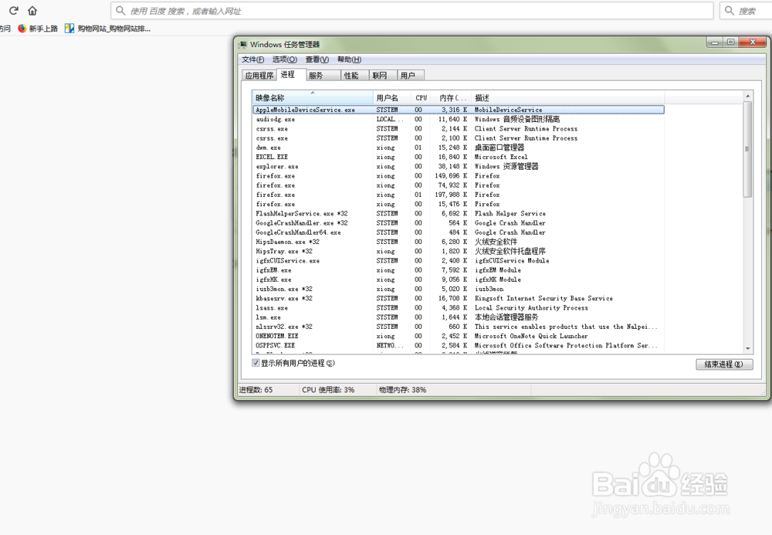The width and height of the screenshot is (772, 535).
Task: Select the igfxHK.exe process
Action: click(459, 279)
